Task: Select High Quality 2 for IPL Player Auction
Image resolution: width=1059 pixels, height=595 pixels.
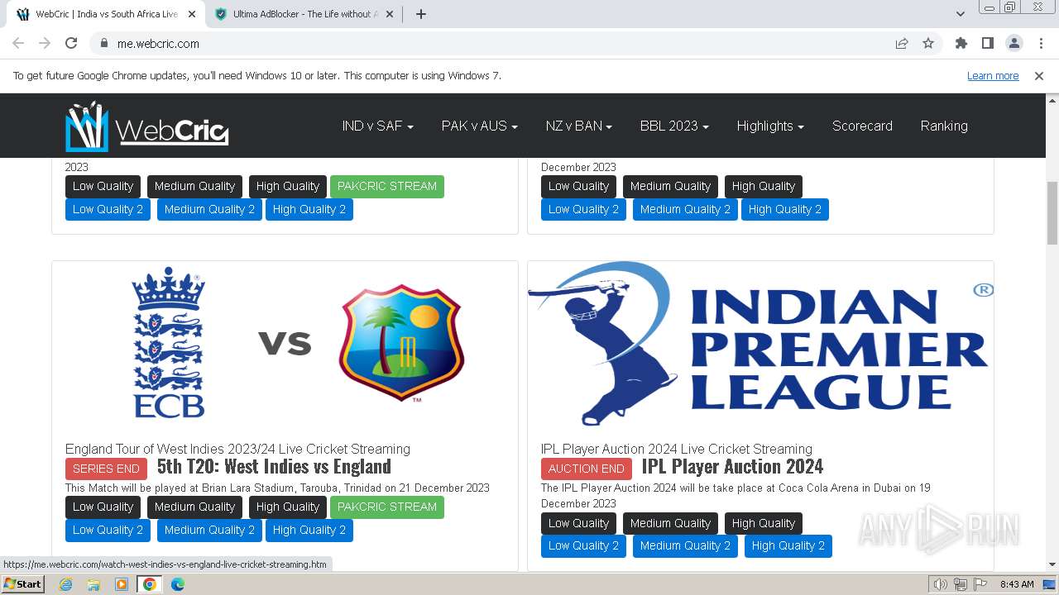Action: tap(788, 546)
